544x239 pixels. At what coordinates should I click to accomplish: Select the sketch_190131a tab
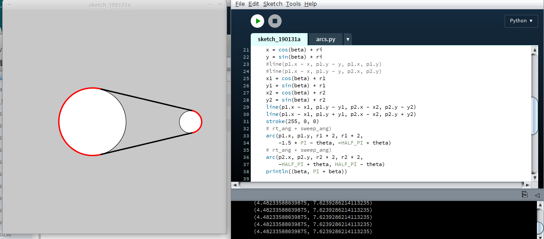(279, 39)
